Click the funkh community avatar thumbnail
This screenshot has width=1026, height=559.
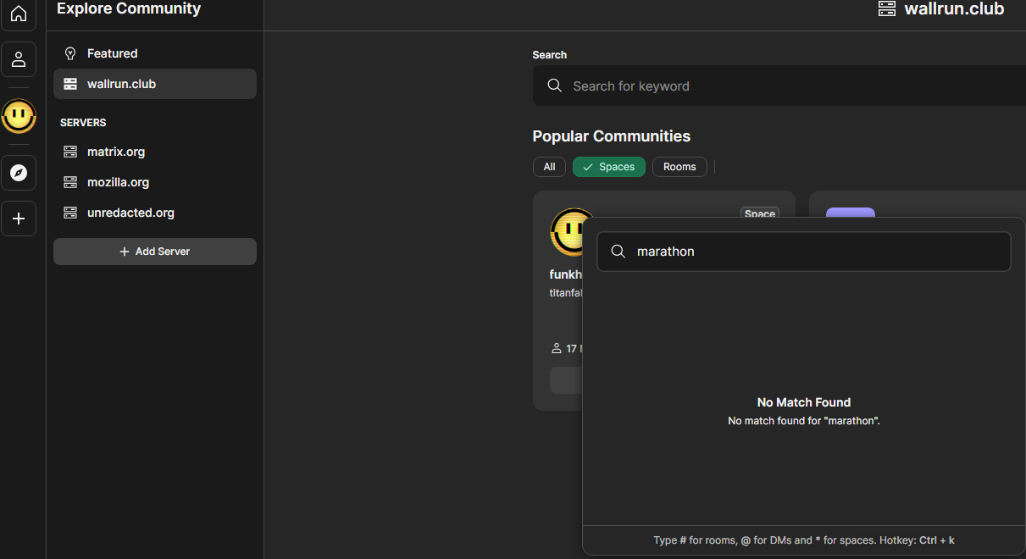pos(567,233)
